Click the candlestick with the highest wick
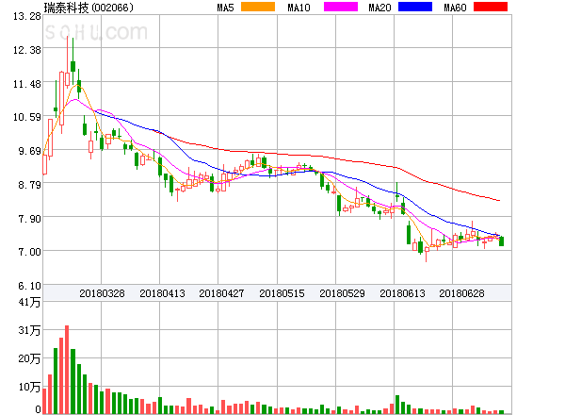The image size is (565, 415). click(67, 62)
